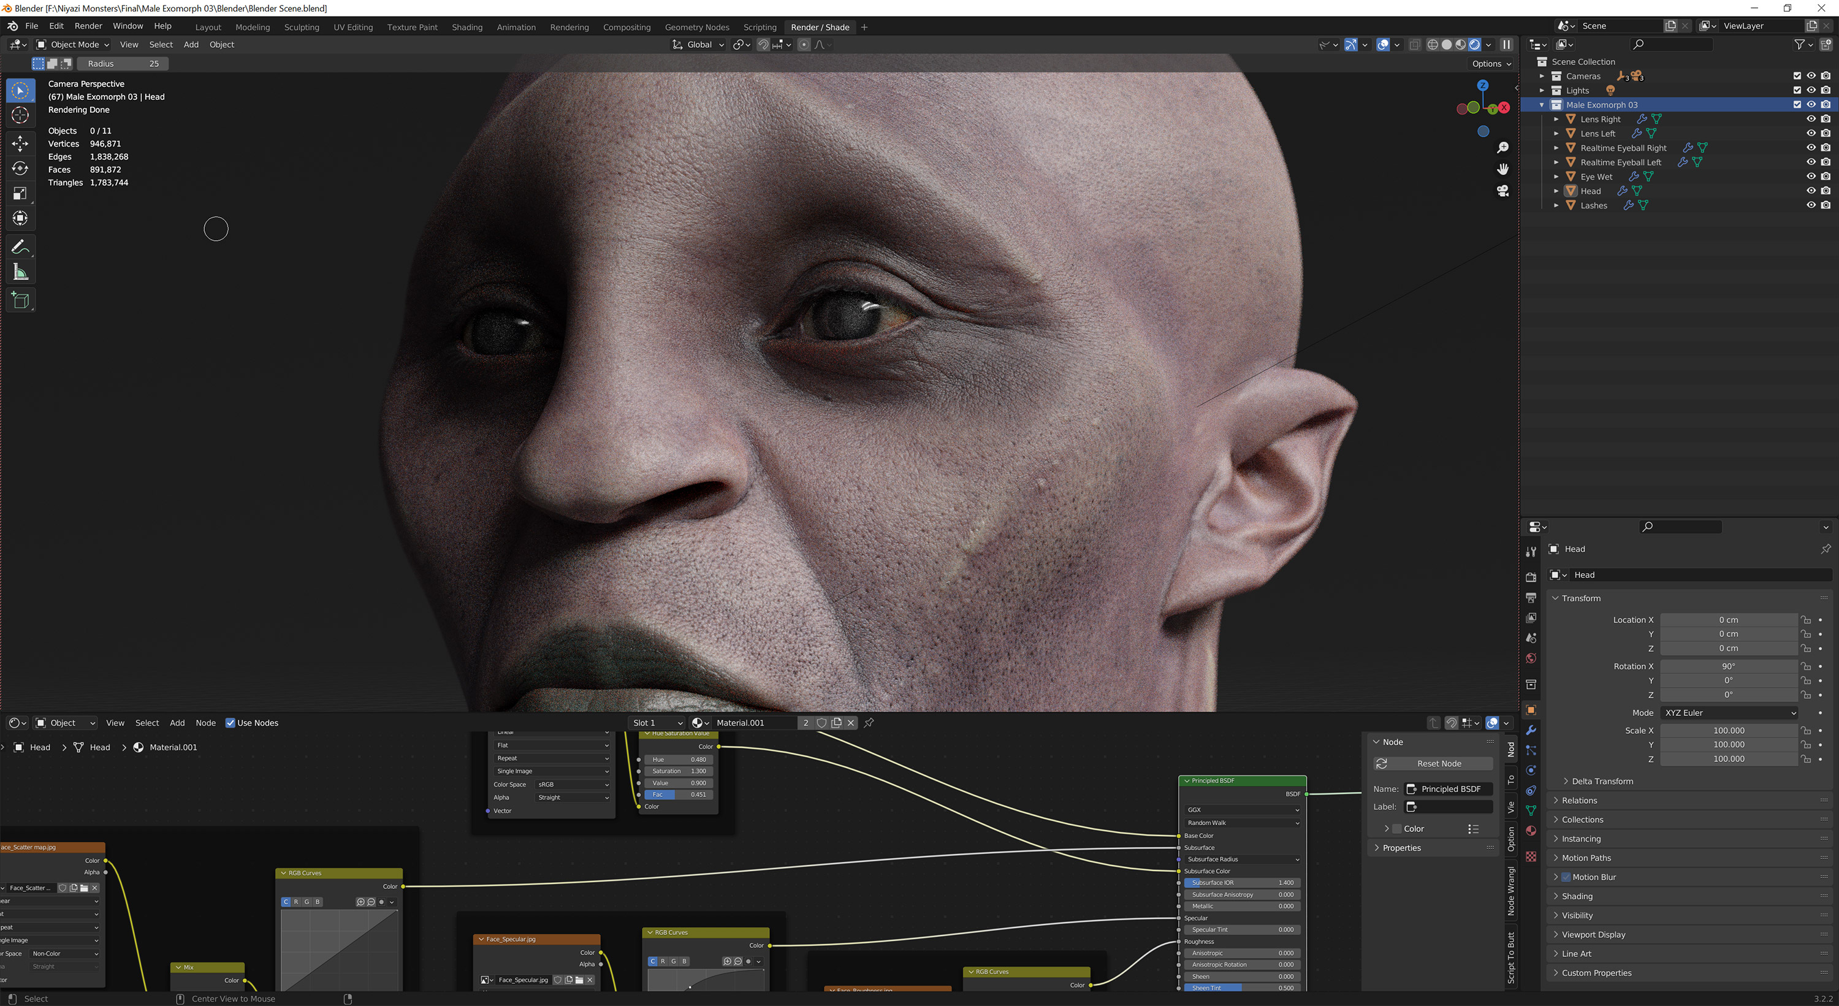The height and width of the screenshot is (1006, 1839).
Task: Select the Annotate pencil tool
Action: pyautogui.click(x=20, y=247)
